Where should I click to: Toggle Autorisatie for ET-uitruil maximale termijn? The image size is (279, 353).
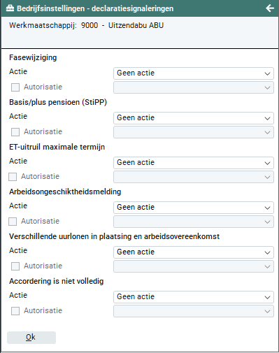point(13,177)
